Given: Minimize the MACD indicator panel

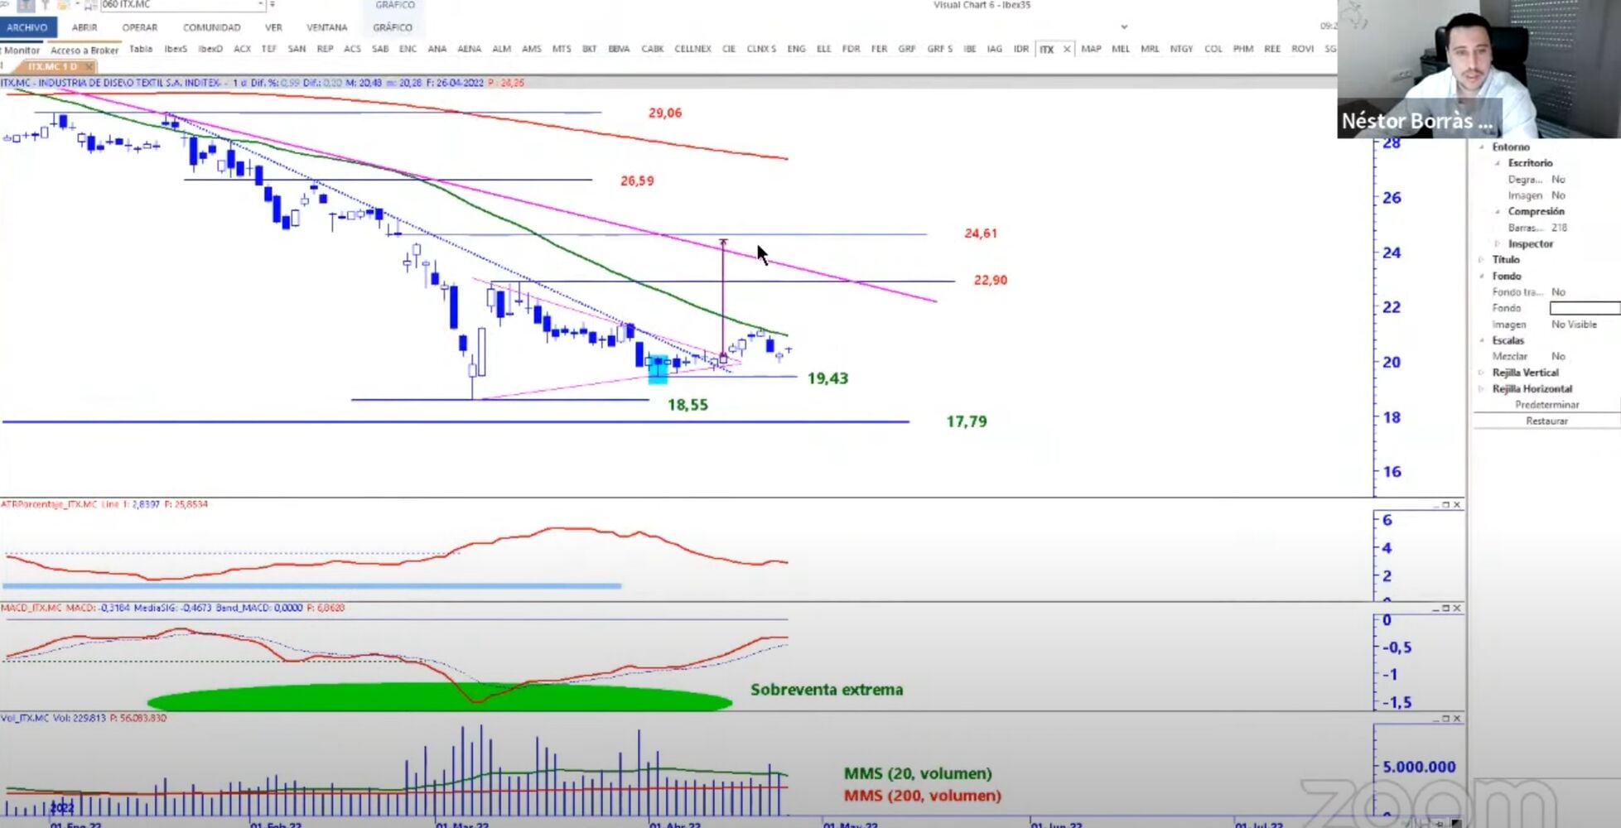Looking at the screenshot, I should 1436,609.
